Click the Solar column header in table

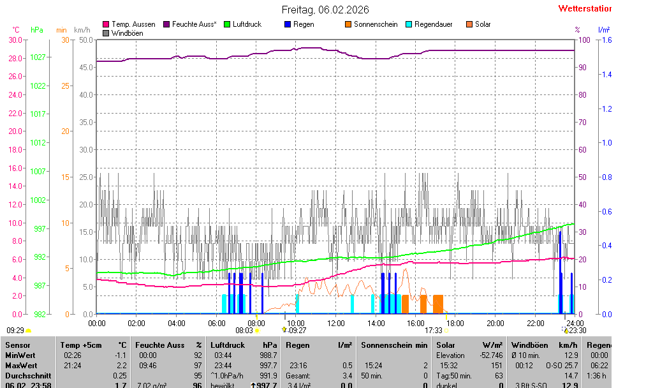pyautogui.click(x=446, y=345)
